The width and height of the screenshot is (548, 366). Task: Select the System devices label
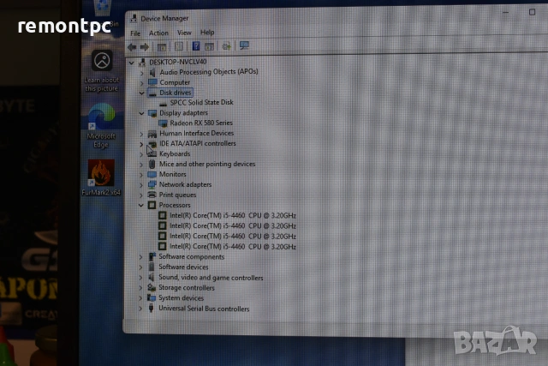coord(181,298)
